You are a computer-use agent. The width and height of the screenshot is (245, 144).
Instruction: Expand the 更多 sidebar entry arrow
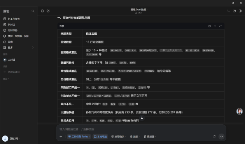pyautogui.click(x=33, y=48)
